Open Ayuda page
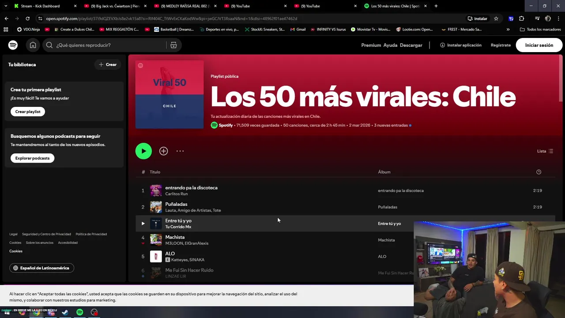565x318 pixels. tap(390, 45)
